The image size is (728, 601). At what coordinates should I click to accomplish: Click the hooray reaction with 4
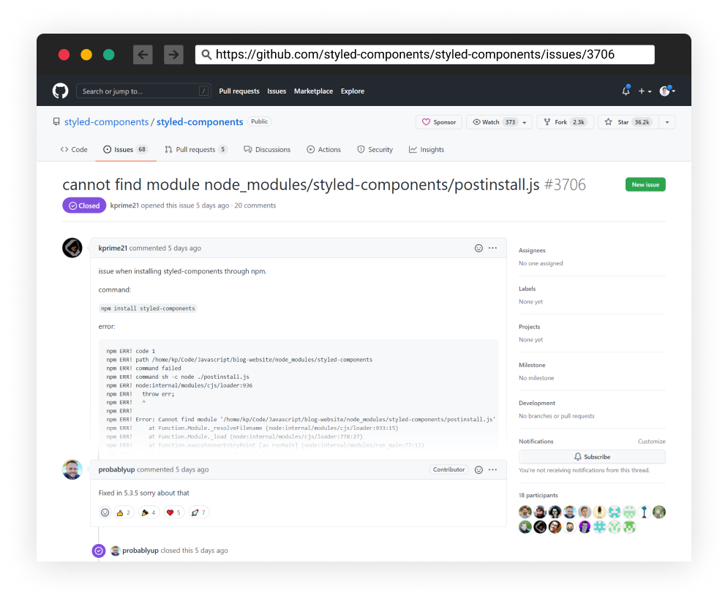pos(149,513)
